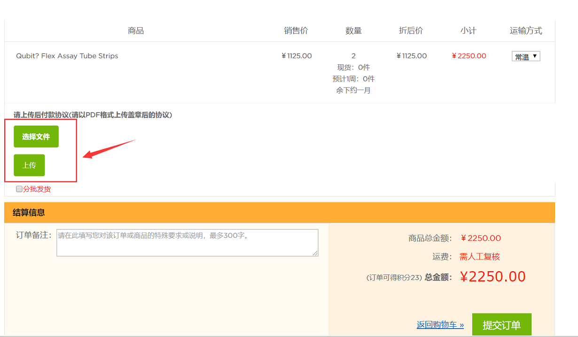Click the 商品 column header
Screen dimensions: 578x337
coord(136,31)
